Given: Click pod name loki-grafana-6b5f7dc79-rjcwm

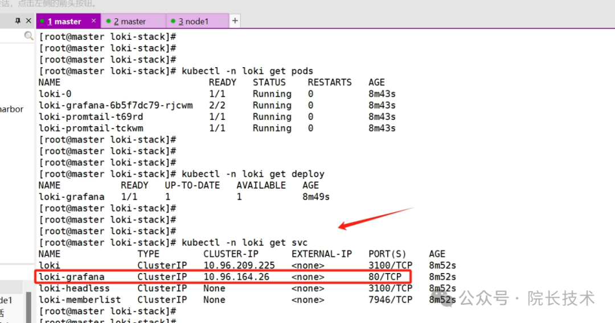Looking at the screenshot, I should pos(116,105).
